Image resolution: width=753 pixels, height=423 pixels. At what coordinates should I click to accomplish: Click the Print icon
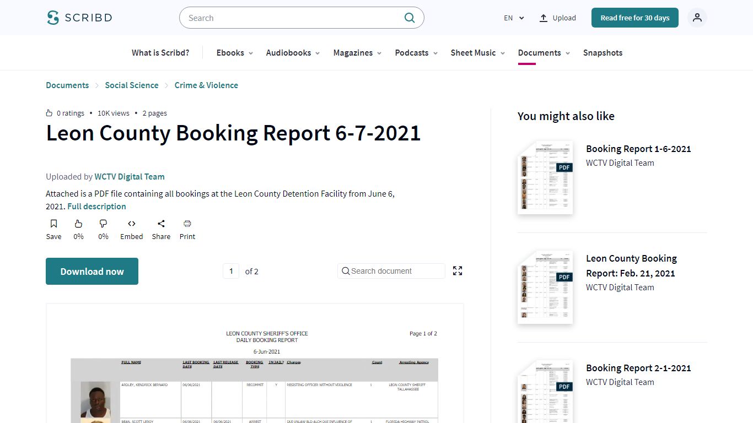tap(187, 224)
